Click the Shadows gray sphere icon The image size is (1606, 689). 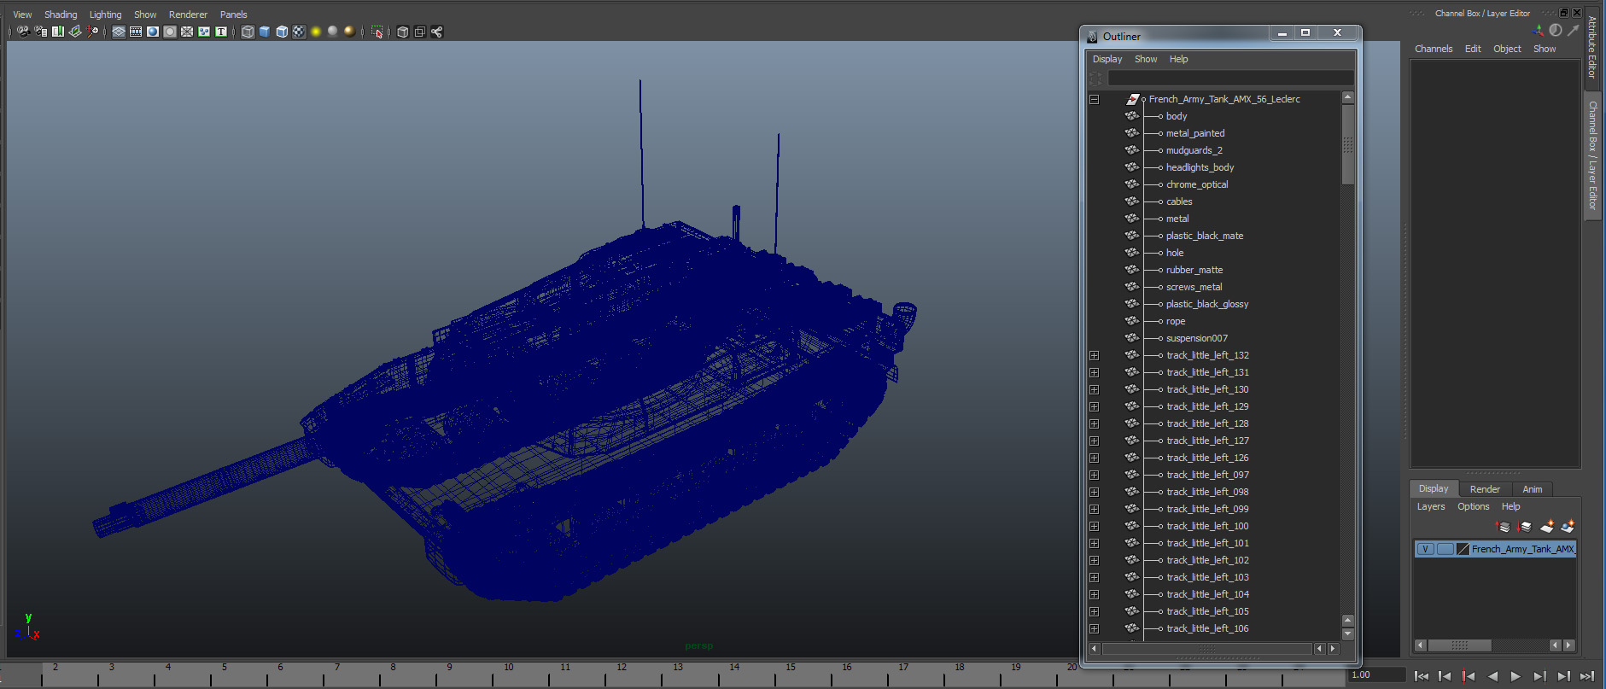point(333,32)
